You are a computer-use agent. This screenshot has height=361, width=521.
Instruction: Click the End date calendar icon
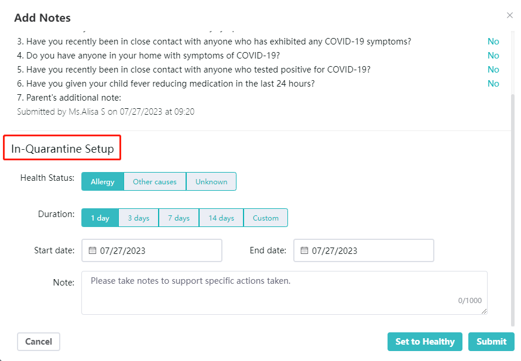304,250
